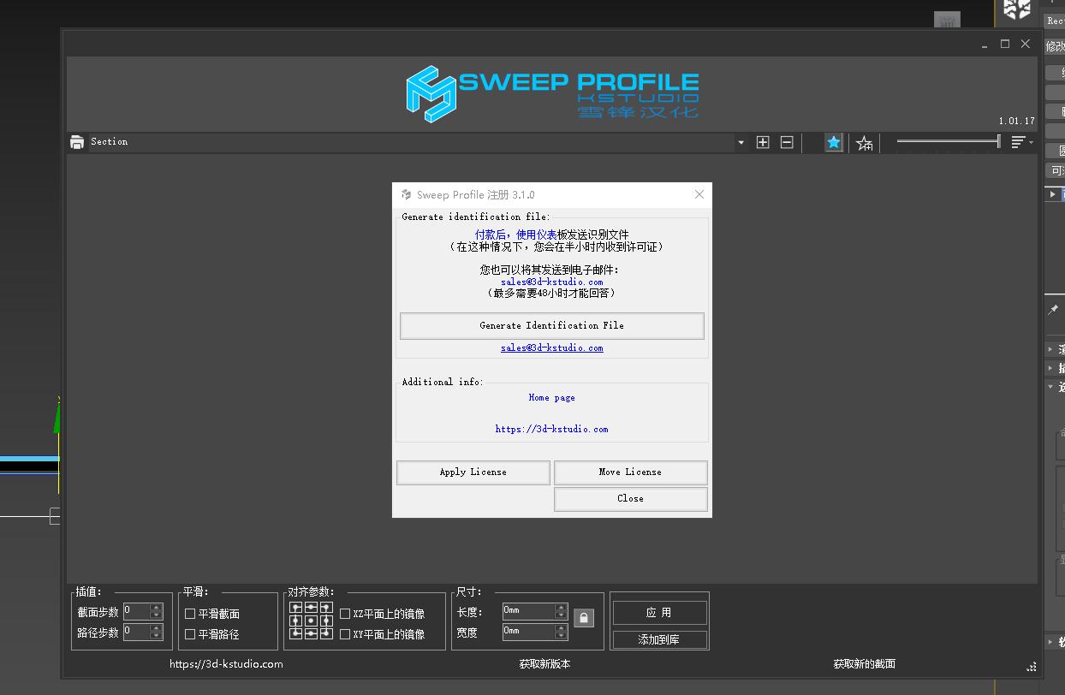This screenshot has height=695, width=1065.
Task: Expand the right-pointing stack arrow in 3ds Max panel
Action: (x=1052, y=194)
